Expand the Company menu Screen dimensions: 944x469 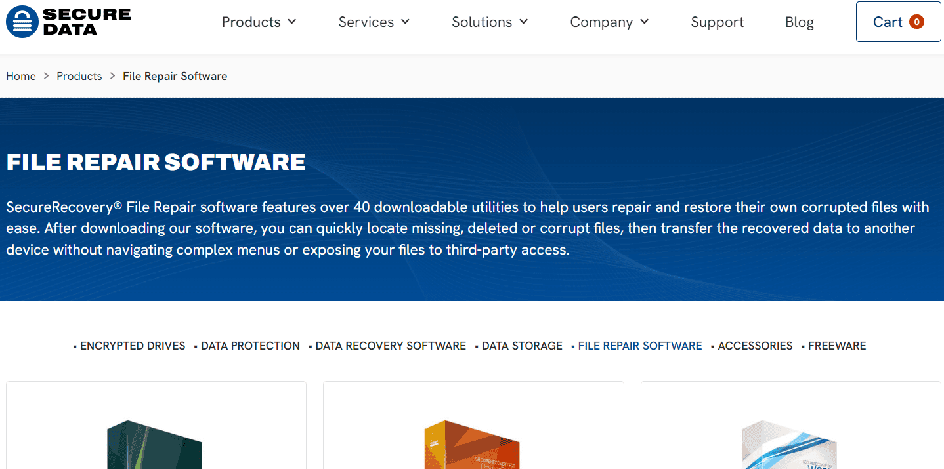[x=609, y=22]
